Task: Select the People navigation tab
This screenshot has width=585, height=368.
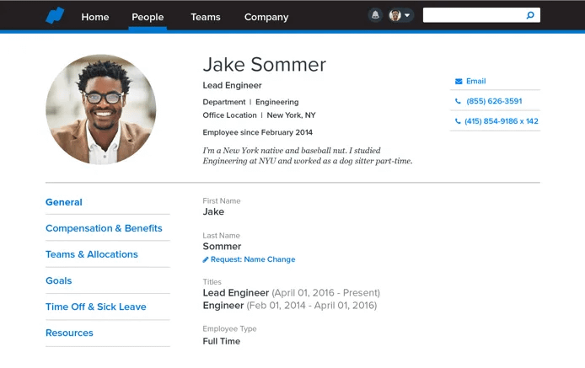Action: pos(148,17)
